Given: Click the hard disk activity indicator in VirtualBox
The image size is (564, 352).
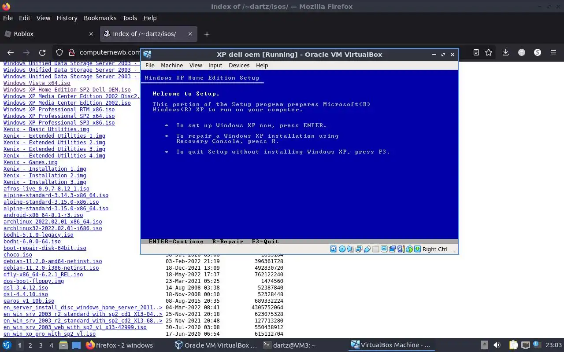Looking at the screenshot, I should click(333, 249).
